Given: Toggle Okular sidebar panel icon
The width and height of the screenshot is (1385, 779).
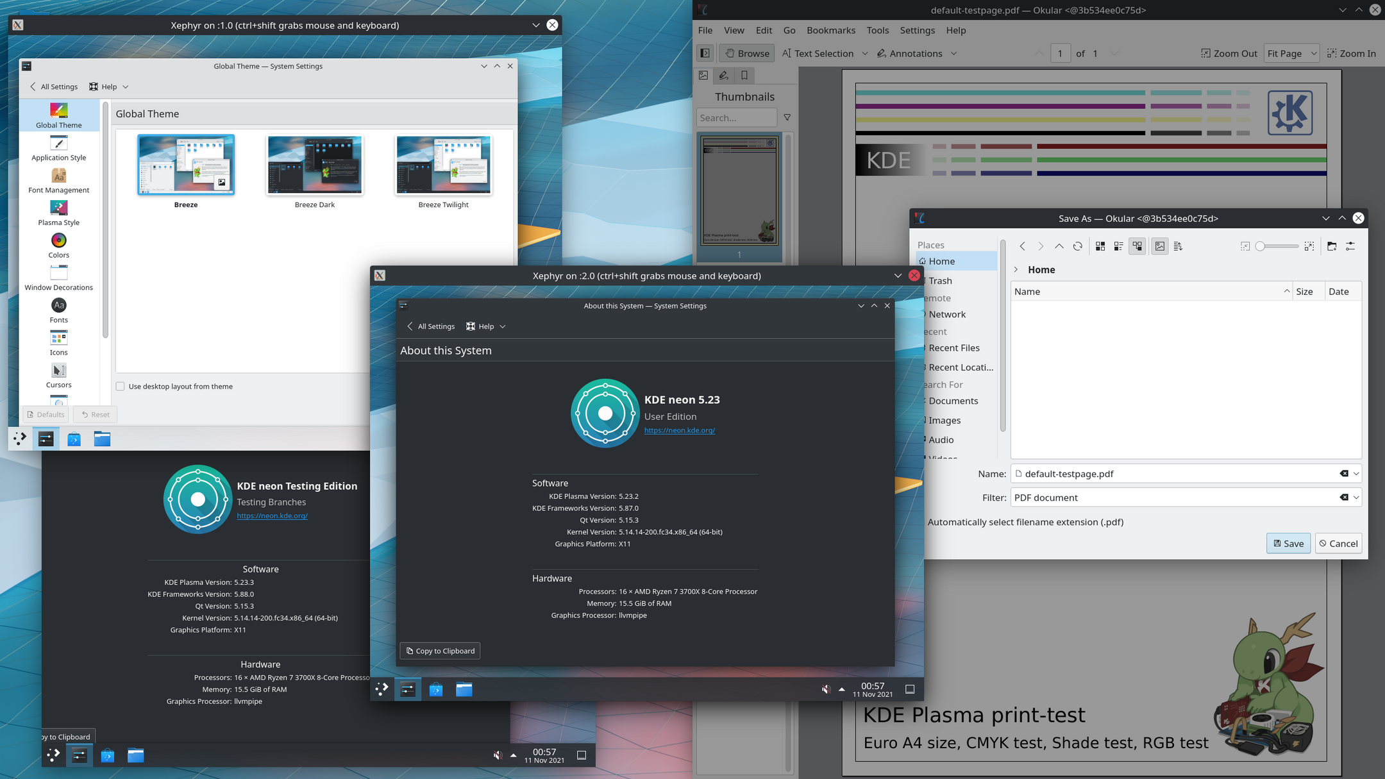Looking at the screenshot, I should tap(705, 53).
